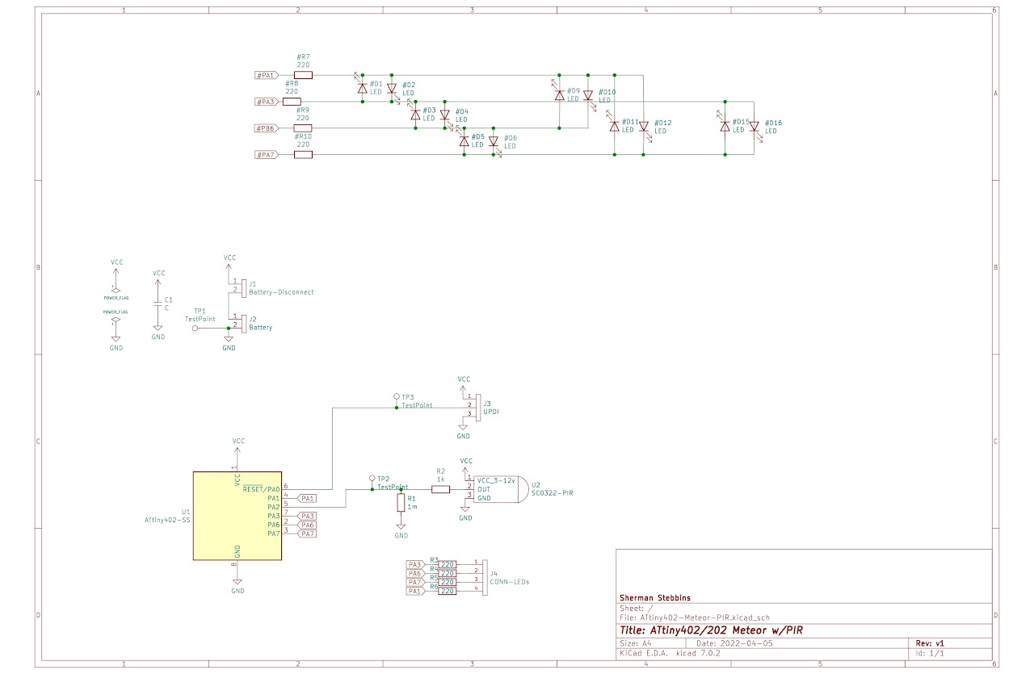Select the R2 1k resistor

(x=441, y=489)
